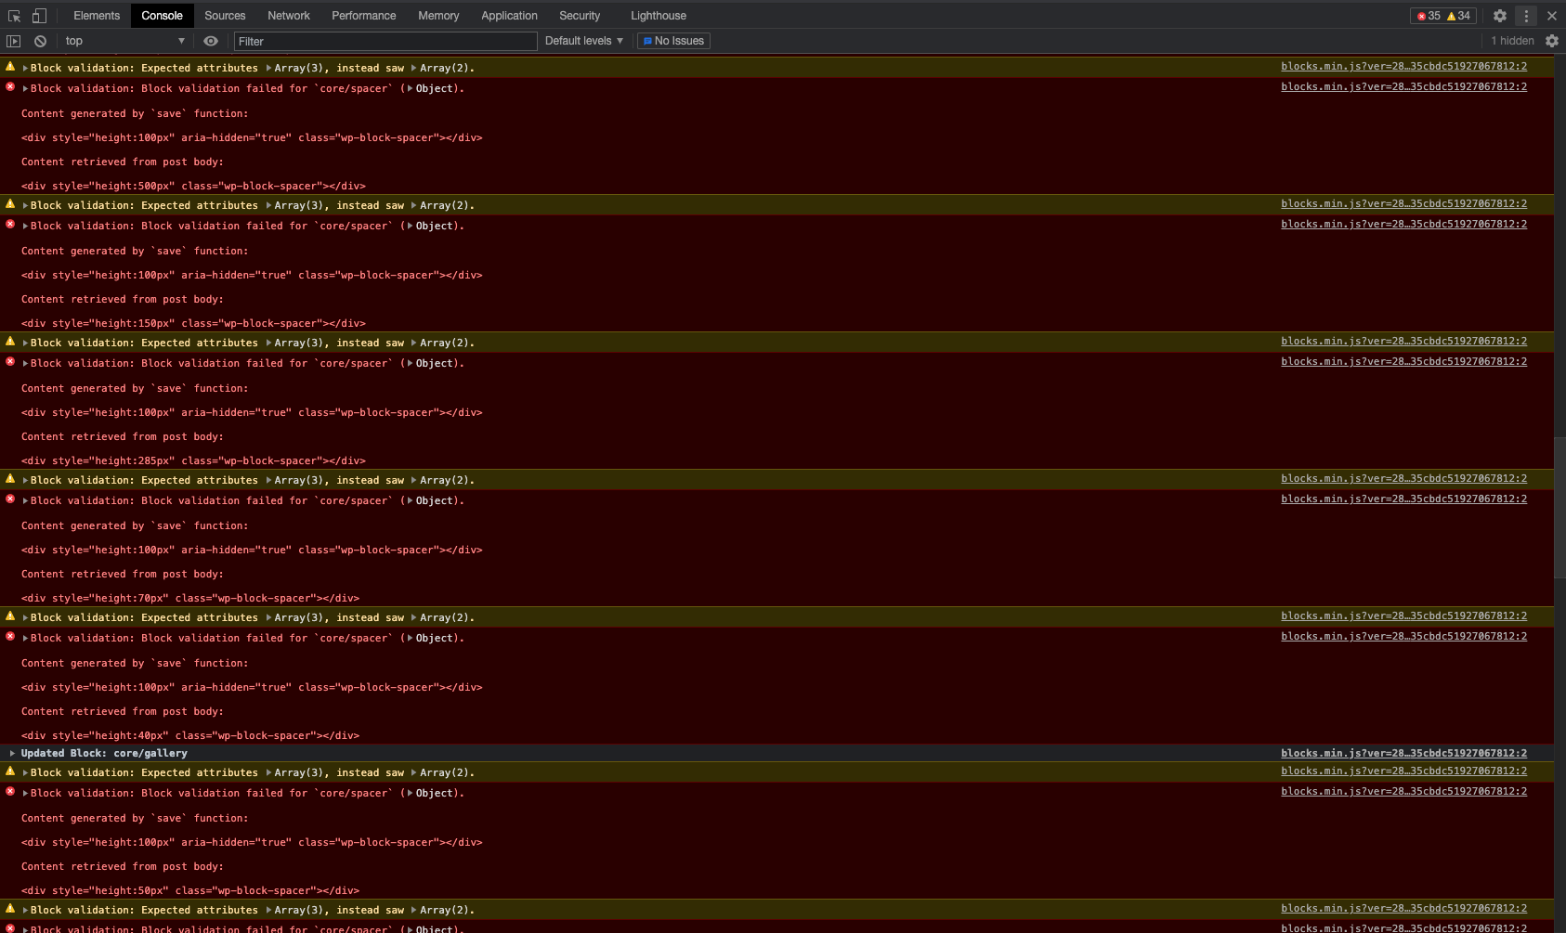Screen dimensions: 1566x933
Task: Expand Array(2) in the topmost warning
Action: (443, 69)
